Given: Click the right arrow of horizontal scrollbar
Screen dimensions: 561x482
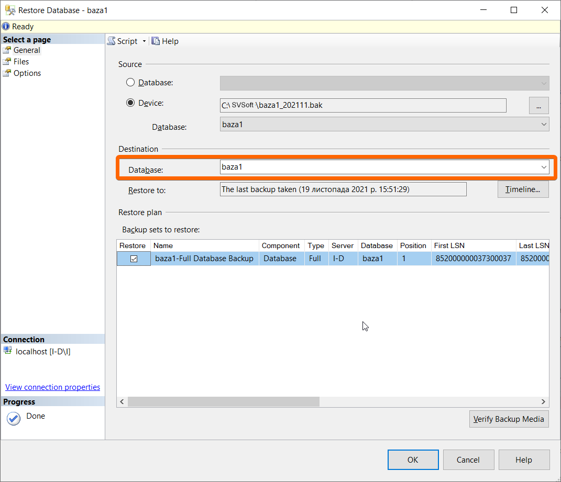Looking at the screenshot, I should pyautogui.click(x=543, y=401).
